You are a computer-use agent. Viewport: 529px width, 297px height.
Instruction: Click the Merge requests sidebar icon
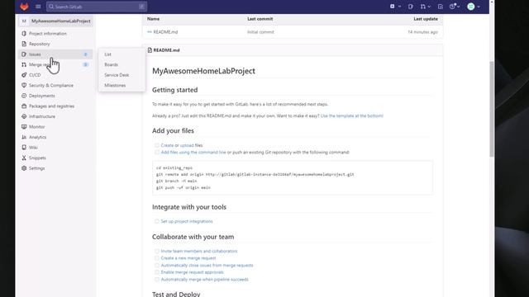[24, 64]
